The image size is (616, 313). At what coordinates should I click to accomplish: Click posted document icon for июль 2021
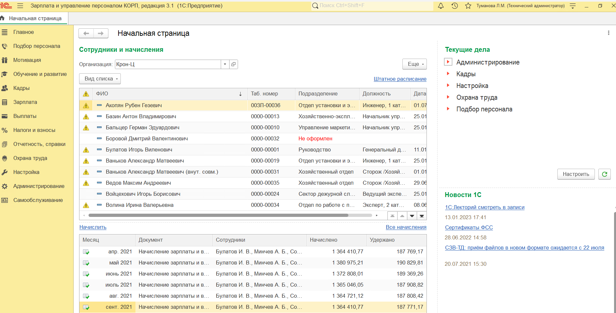click(x=86, y=285)
